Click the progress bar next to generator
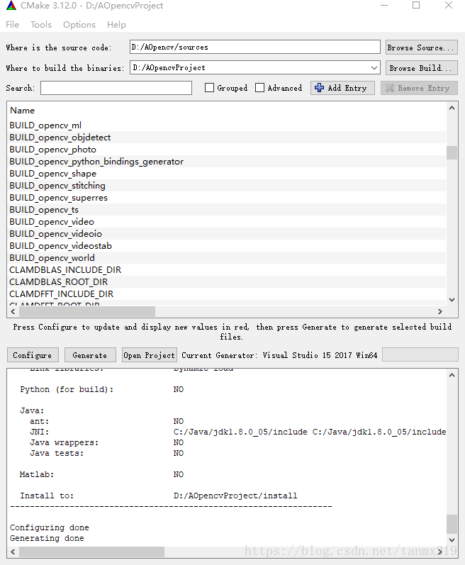 tap(420, 354)
